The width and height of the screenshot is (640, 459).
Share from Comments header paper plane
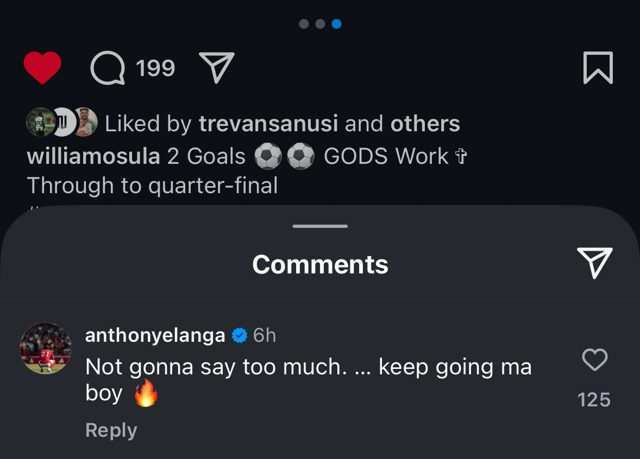point(595,263)
